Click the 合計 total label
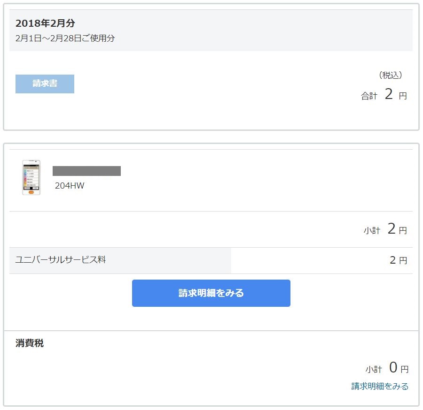 click(x=369, y=96)
